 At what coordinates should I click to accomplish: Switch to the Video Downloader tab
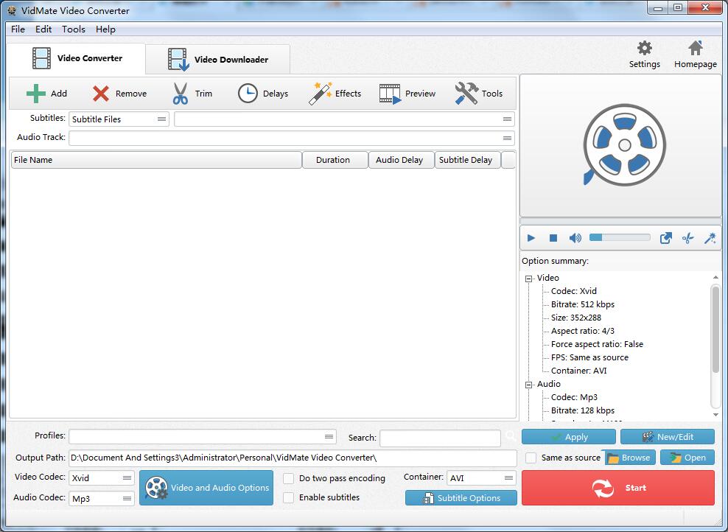[x=217, y=59]
